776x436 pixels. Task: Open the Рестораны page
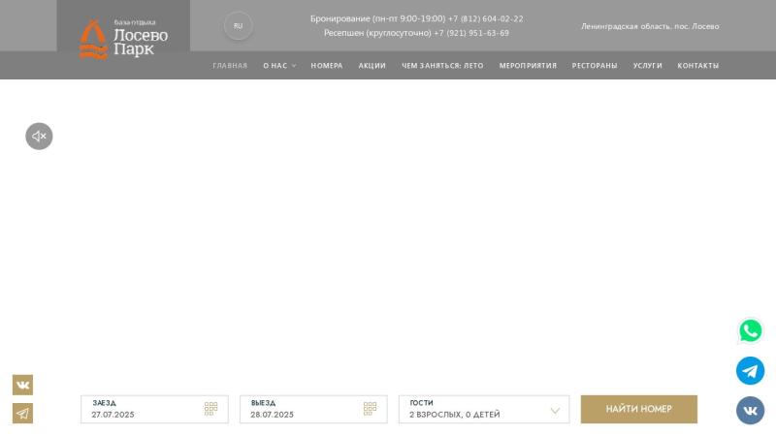click(595, 66)
